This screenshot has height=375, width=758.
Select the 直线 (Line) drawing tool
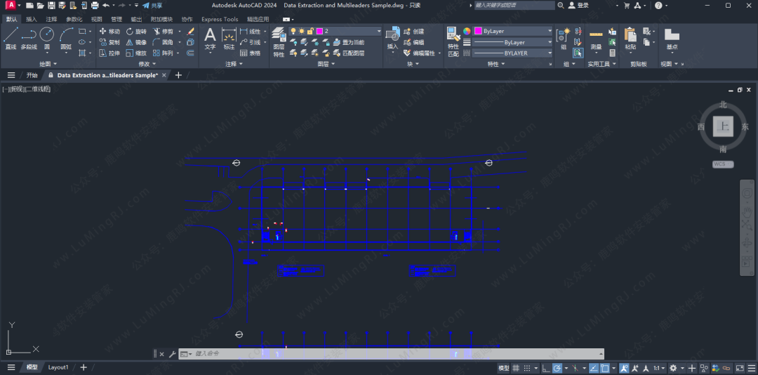coord(11,38)
